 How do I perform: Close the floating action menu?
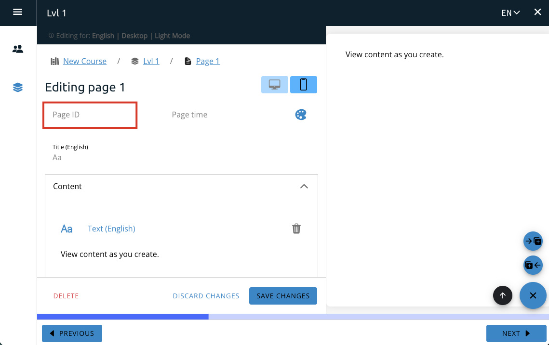(533, 295)
